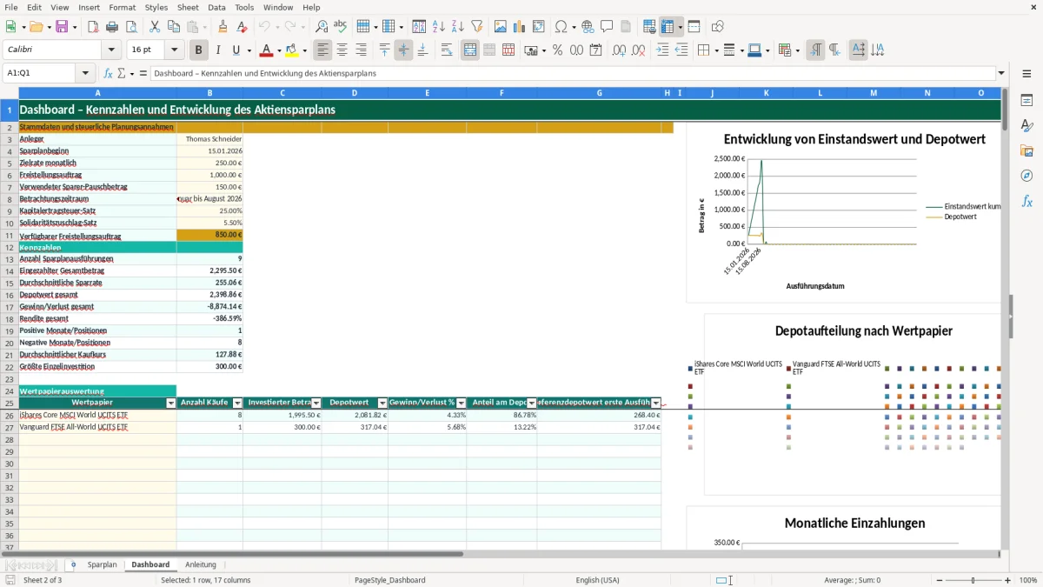1043x587 pixels.
Task: Click the Insert Comment icon
Action: (607, 27)
